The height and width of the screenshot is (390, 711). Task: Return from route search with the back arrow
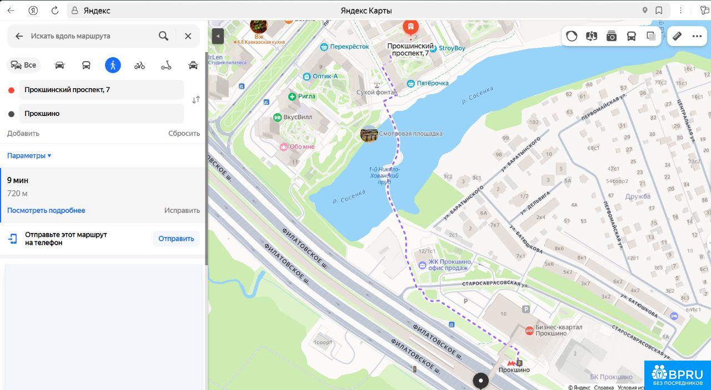pyautogui.click(x=19, y=36)
